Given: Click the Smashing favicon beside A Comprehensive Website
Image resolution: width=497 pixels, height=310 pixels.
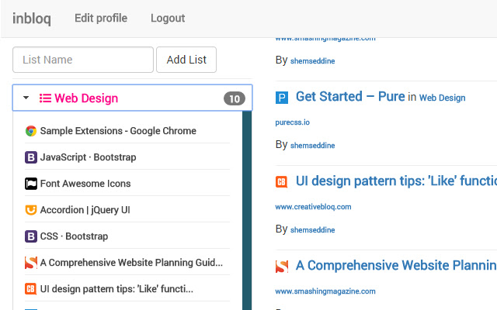Looking at the screenshot, I should pos(282,267).
